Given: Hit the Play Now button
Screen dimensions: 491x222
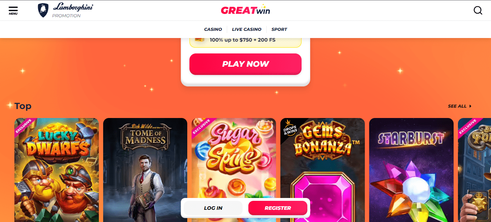Looking at the screenshot, I should tap(245, 64).
